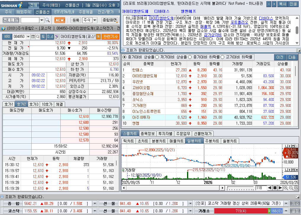The width and height of the screenshot is (301, 215).
Task: Play chart backward with the left arrow control
Action: tap(270, 188)
